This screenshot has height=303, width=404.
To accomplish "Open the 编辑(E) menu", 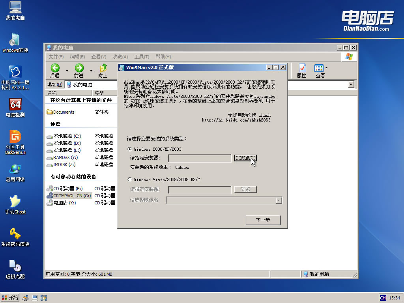I will [x=77, y=57].
